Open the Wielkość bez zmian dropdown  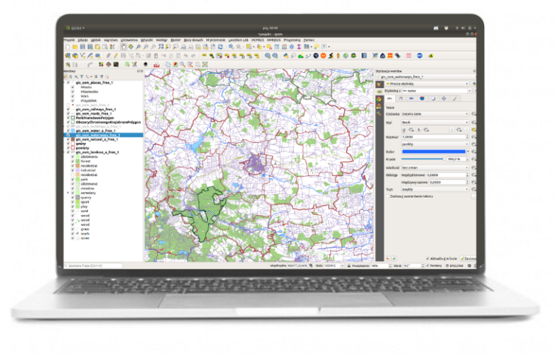435,167
